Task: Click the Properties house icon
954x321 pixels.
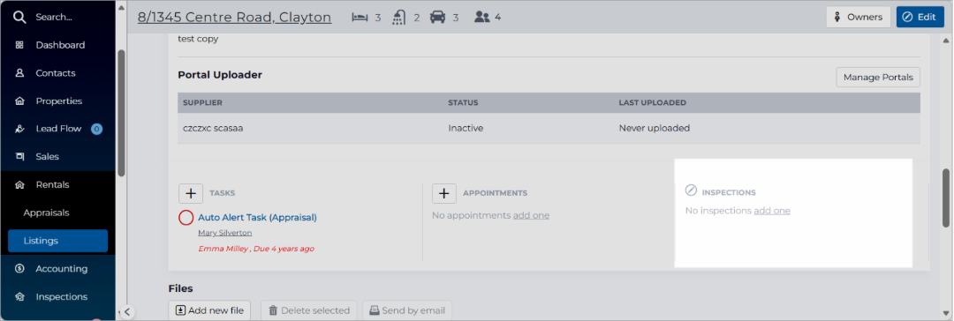Action: coord(19,101)
